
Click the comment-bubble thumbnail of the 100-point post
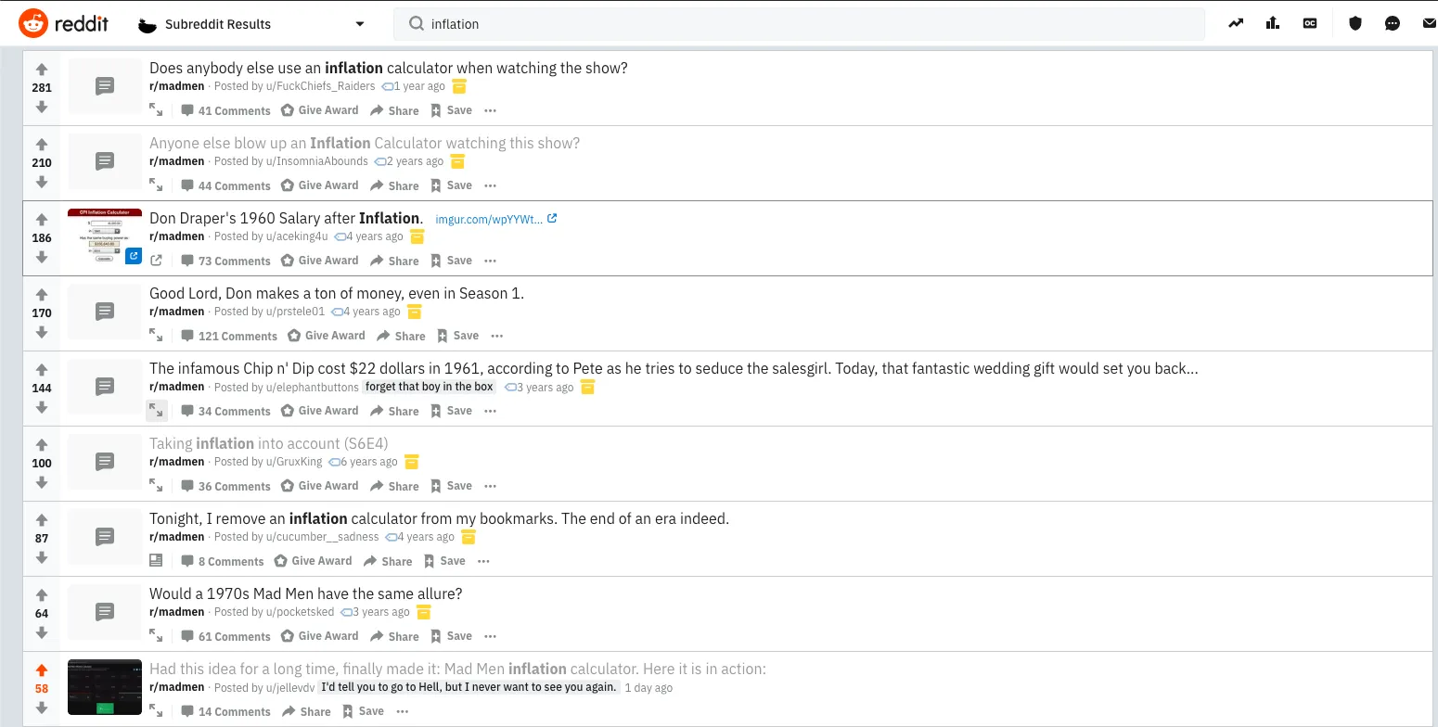[x=105, y=461]
